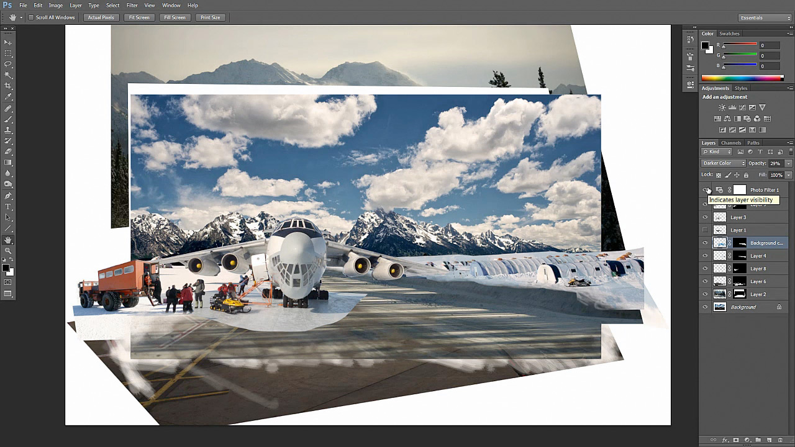
Task: Choose the Zoom tool in toolbox
Action: pyautogui.click(x=8, y=251)
